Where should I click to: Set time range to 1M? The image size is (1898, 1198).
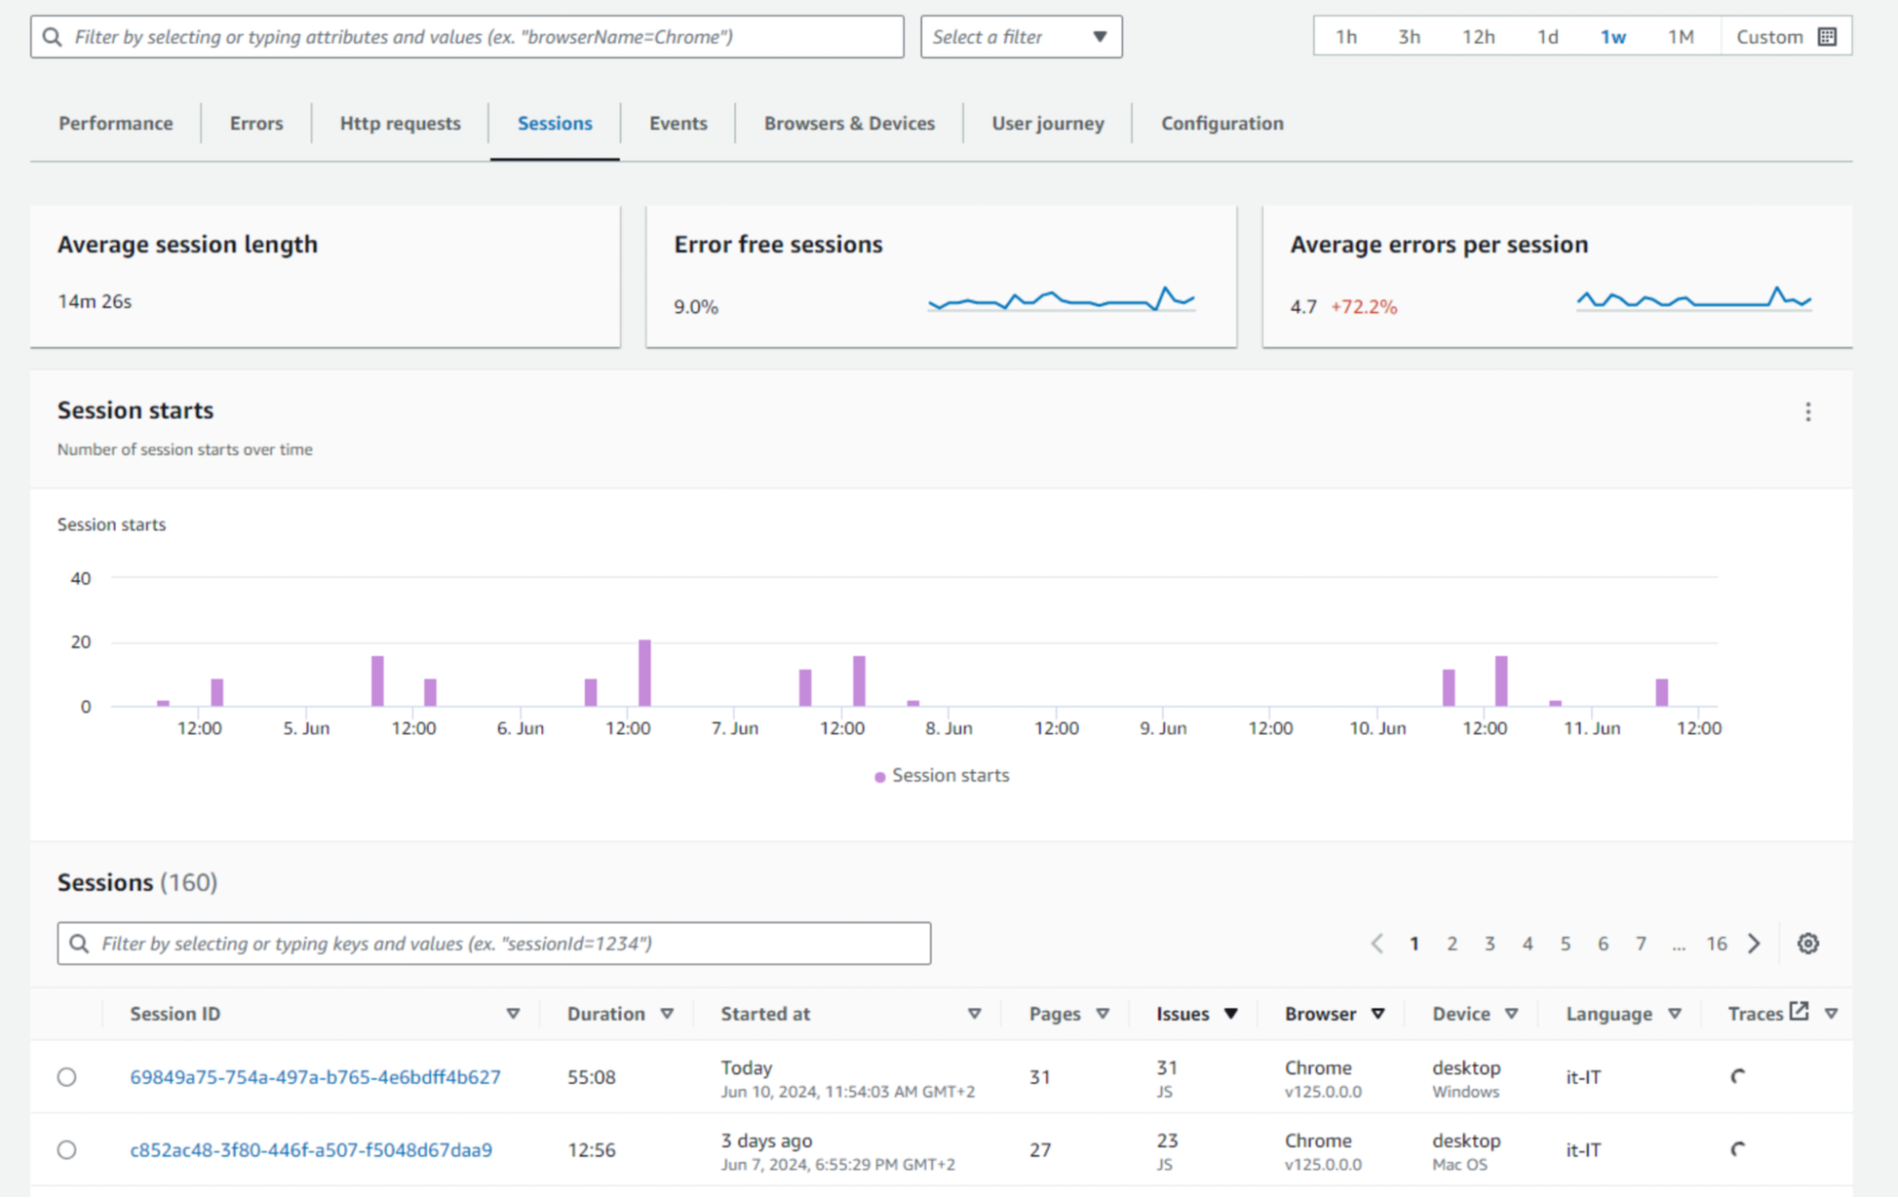(x=1680, y=37)
